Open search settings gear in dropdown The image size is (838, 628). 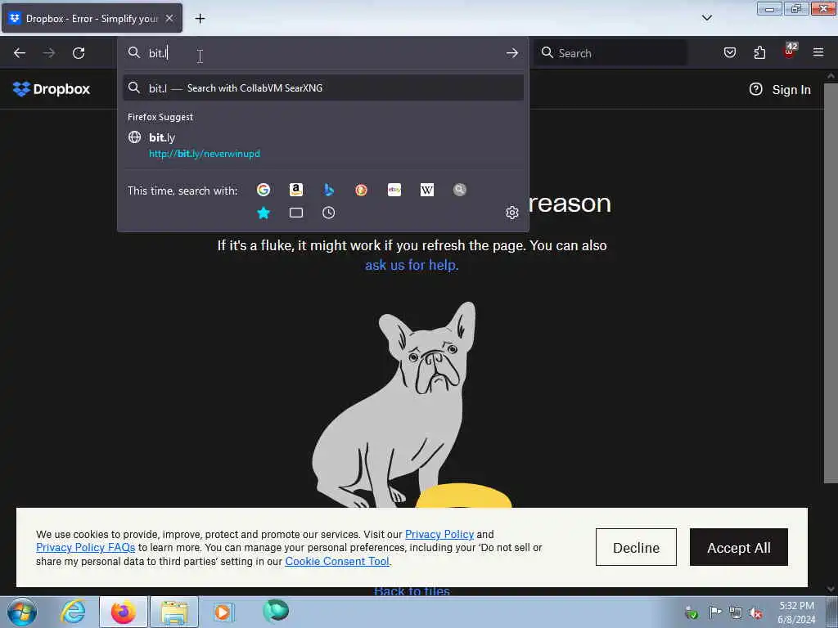pos(512,213)
